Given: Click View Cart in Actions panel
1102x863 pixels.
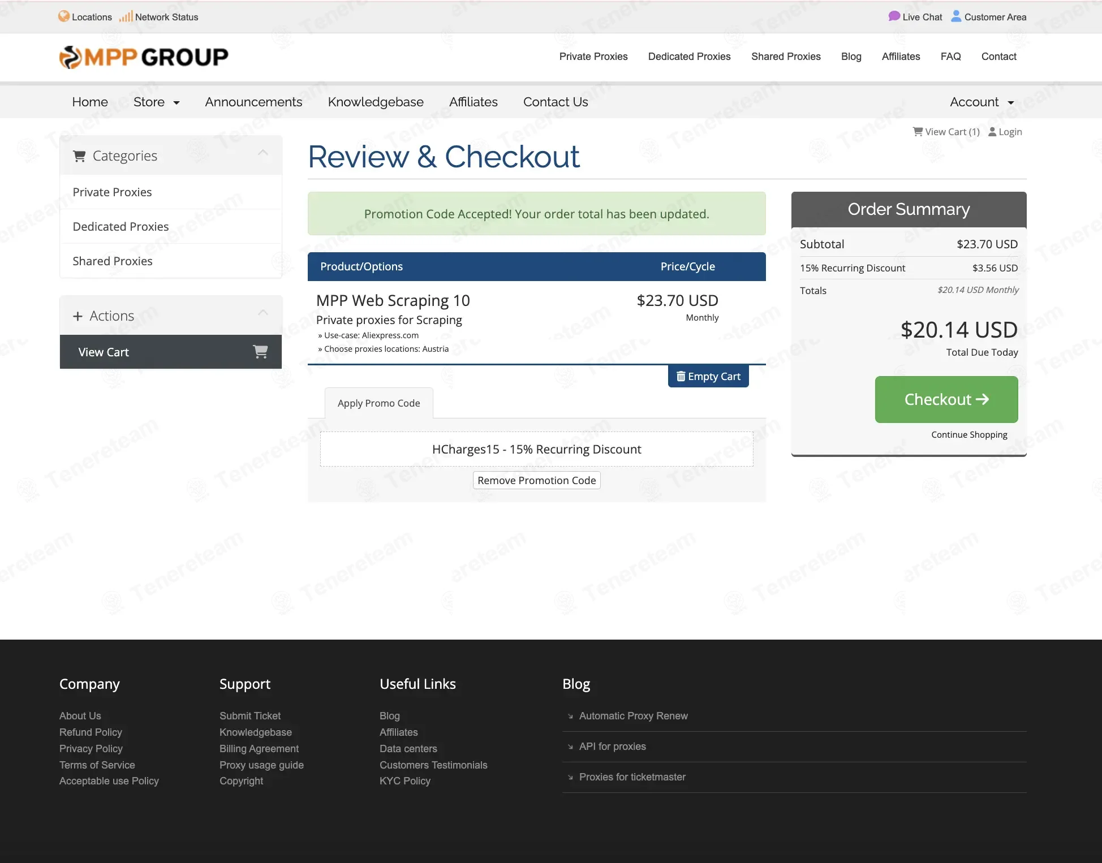Looking at the screenshot, I should pos(171,352).
